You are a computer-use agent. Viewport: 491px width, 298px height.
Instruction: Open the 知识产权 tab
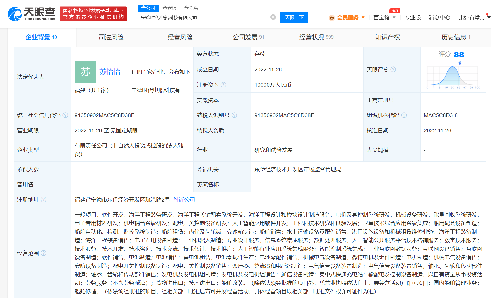point(387,37)
